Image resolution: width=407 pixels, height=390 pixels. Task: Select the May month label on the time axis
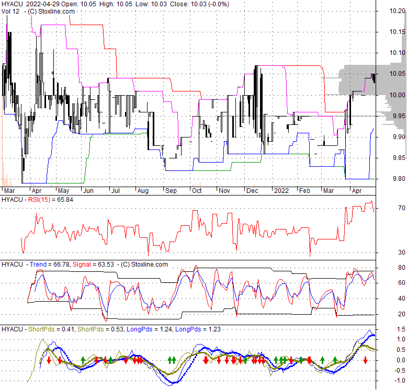(63, 191)
